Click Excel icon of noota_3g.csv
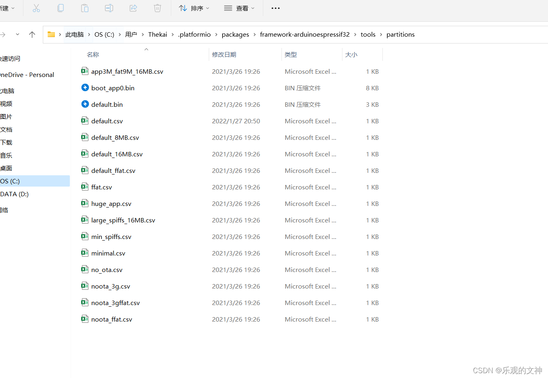This screenshot has width=548, height=378. [x=85, y=286]
